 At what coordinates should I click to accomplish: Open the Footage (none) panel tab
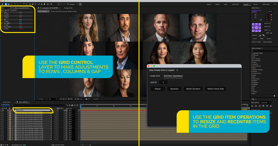tap(68, 8)
